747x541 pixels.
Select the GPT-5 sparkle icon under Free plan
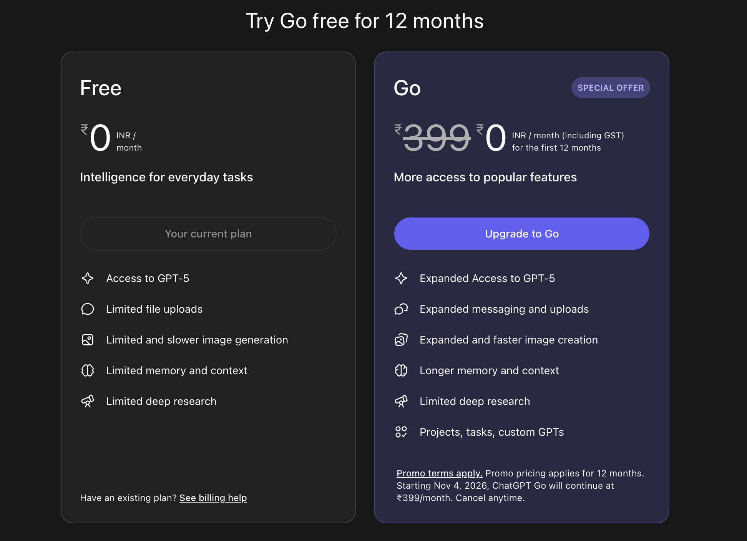coord(88,278)
